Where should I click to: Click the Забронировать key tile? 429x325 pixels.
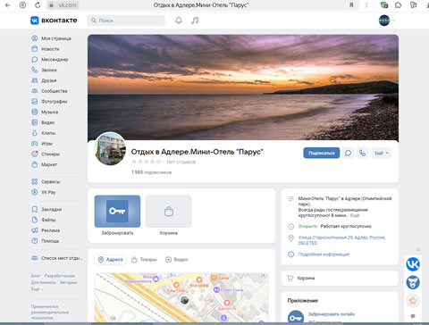[117, 212]
